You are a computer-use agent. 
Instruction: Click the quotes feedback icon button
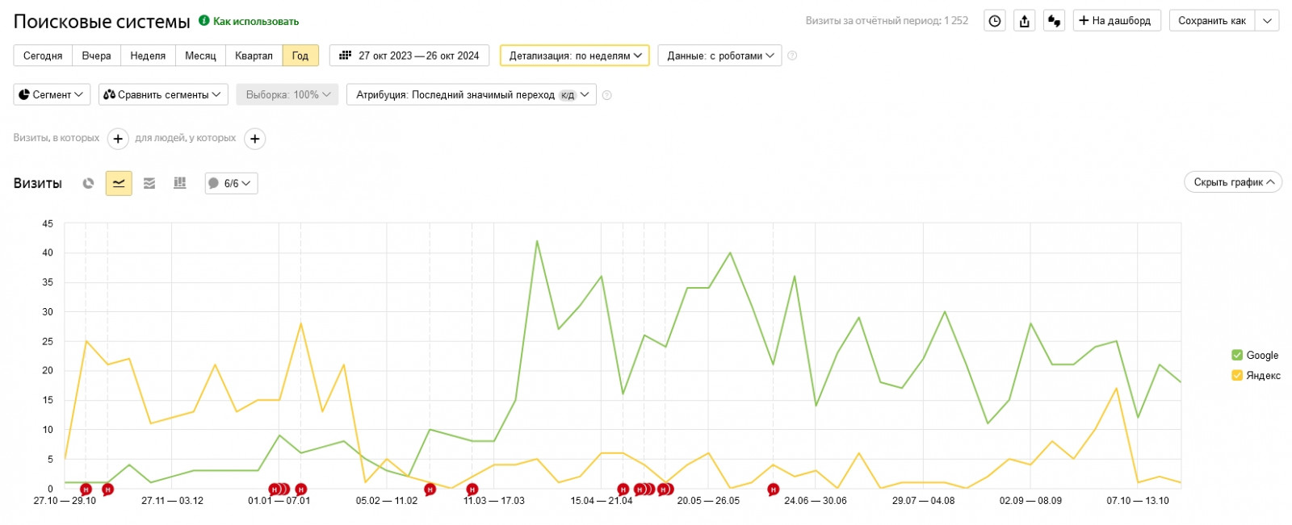(1054, 21)
